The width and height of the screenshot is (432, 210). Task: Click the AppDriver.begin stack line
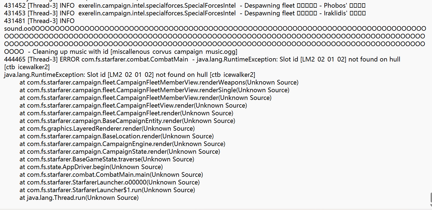[x=91, y=167]
